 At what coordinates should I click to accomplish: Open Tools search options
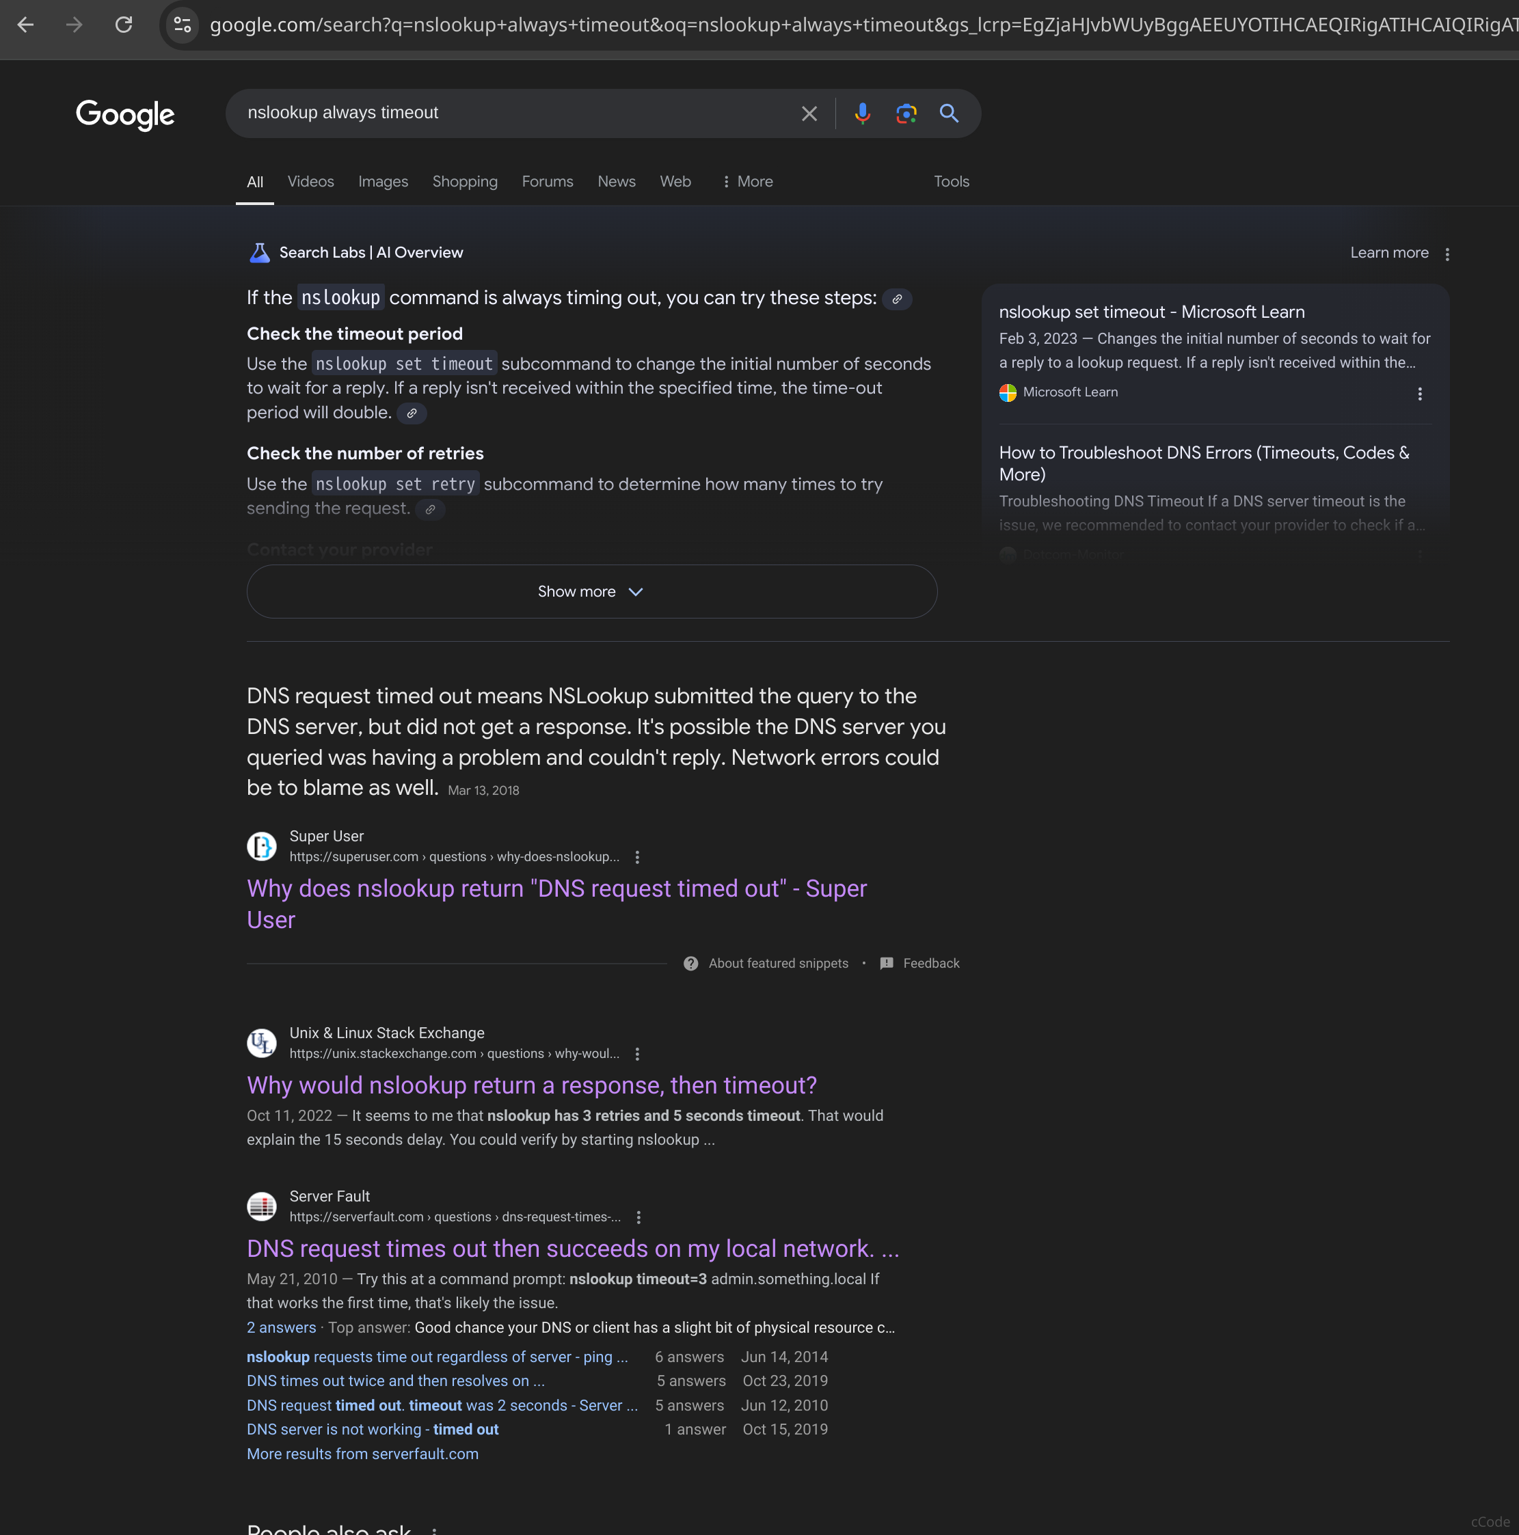tap(952, 182)
